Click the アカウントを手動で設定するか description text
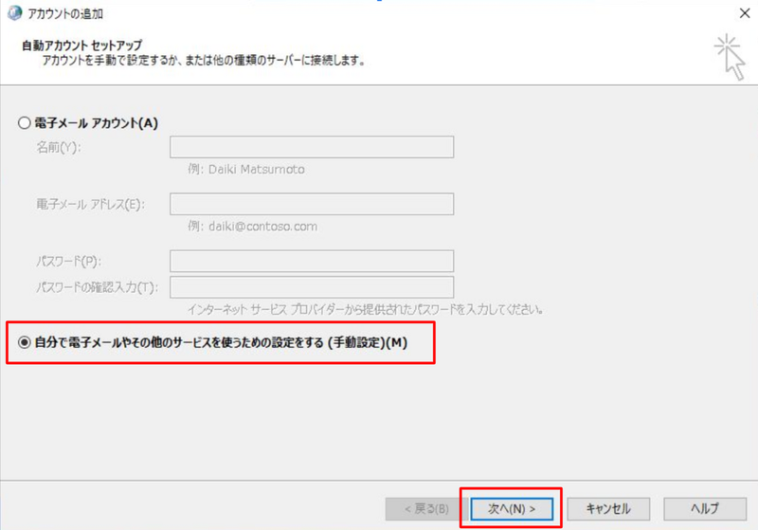Viewport: 758px width, 530px height. click(x=204, y=61)
